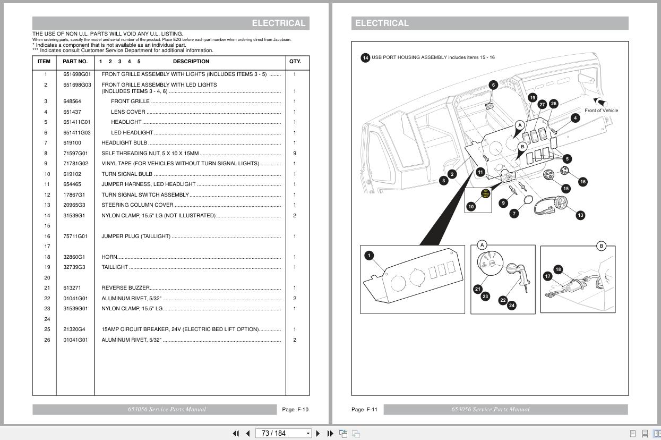Click the USB PORT HOUSING ASSEMBLY note
The width and height of the screenshot is (661, 440).
(x=433, y=57)
